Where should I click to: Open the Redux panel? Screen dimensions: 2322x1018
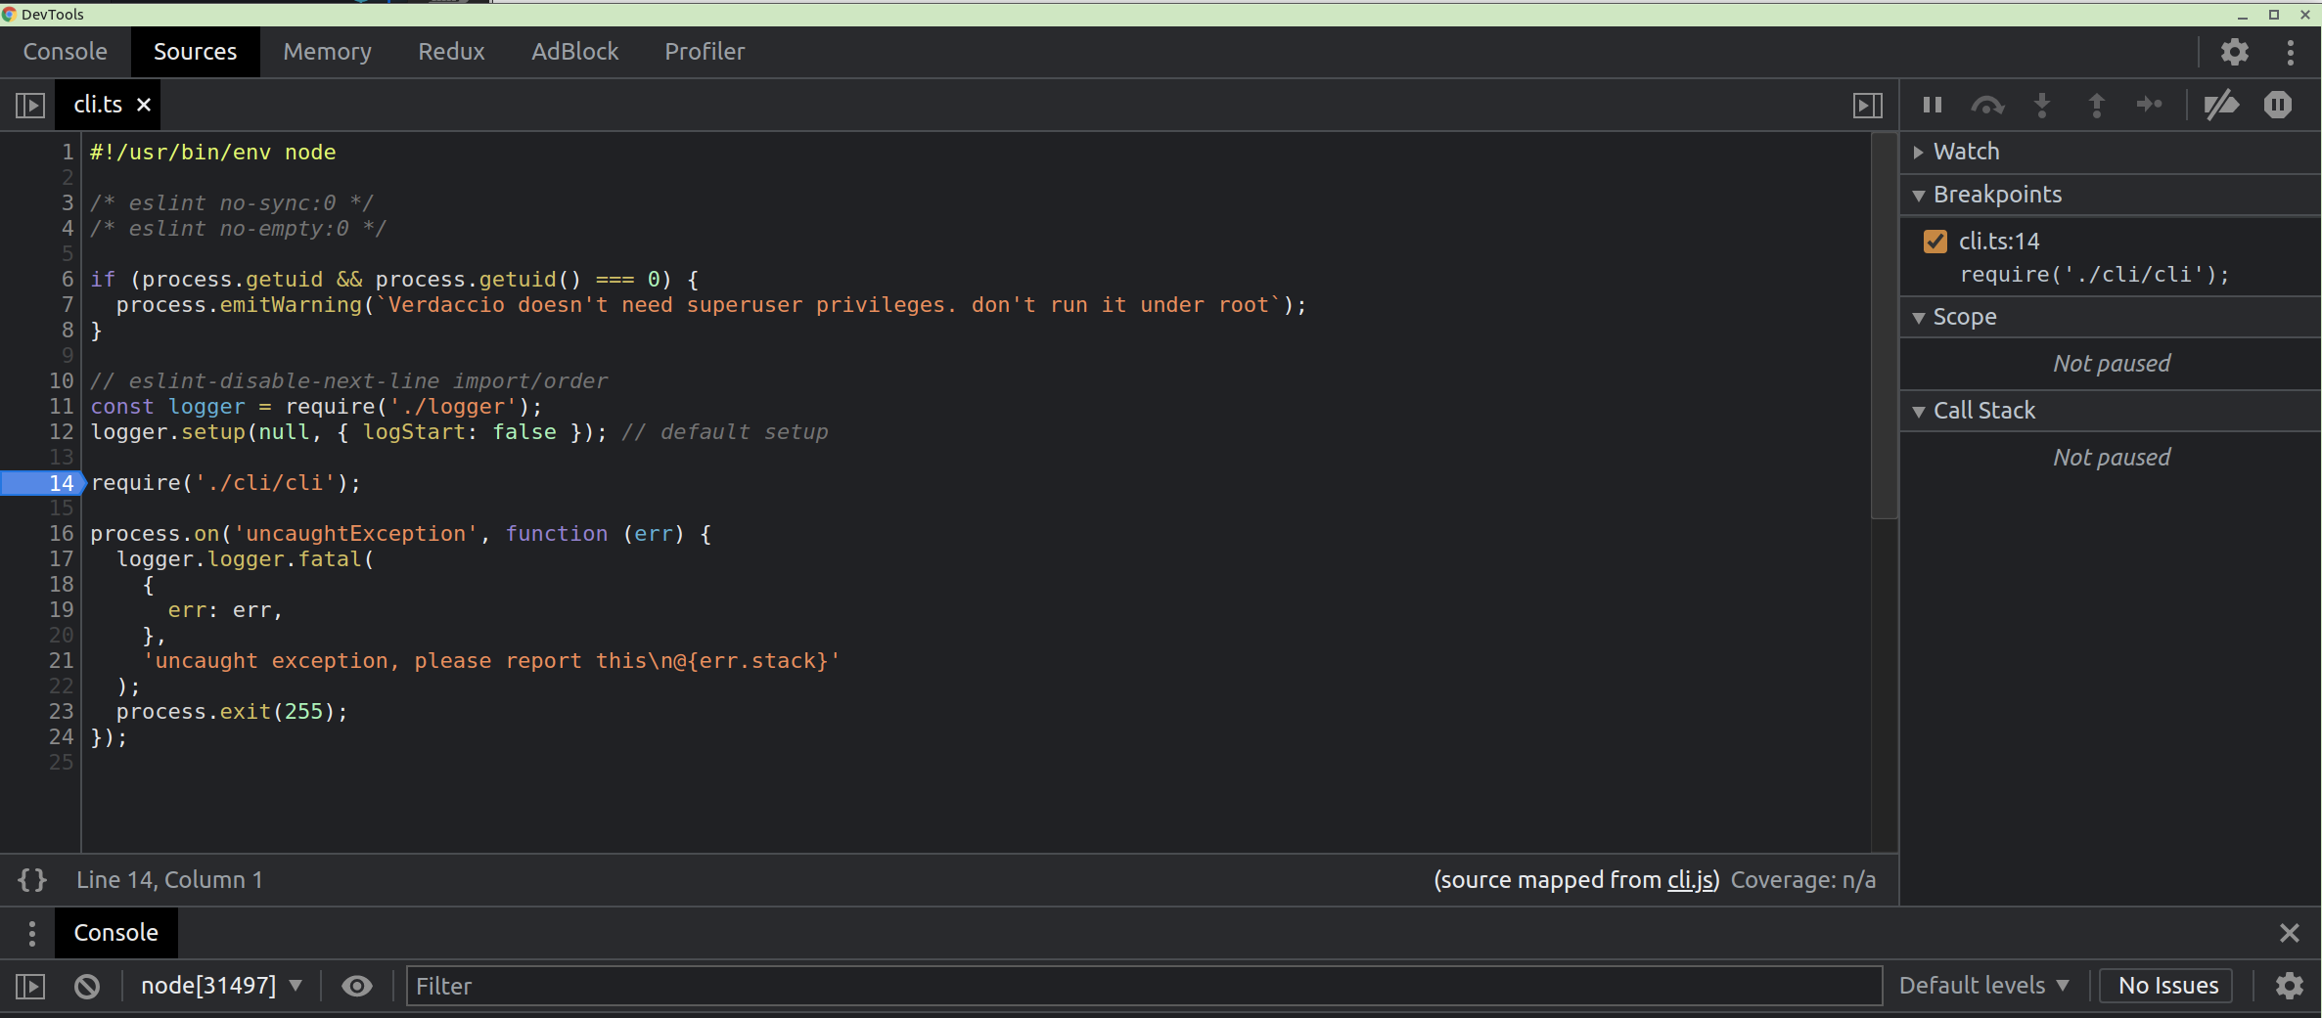[x=450, y=51]
